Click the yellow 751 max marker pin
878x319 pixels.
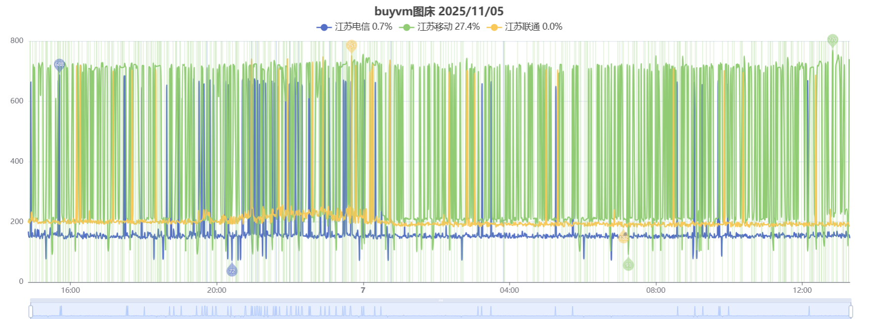tap(351, 46)
